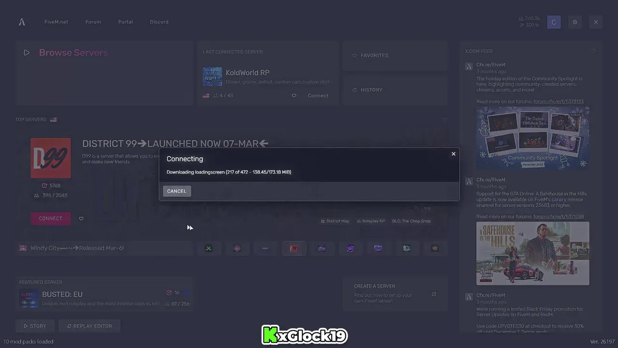The height and width of the screenshot is (348, 618).
Task: Open the Forum link in the top navigation
Action: pyautogui.click(x=93, y=22)
